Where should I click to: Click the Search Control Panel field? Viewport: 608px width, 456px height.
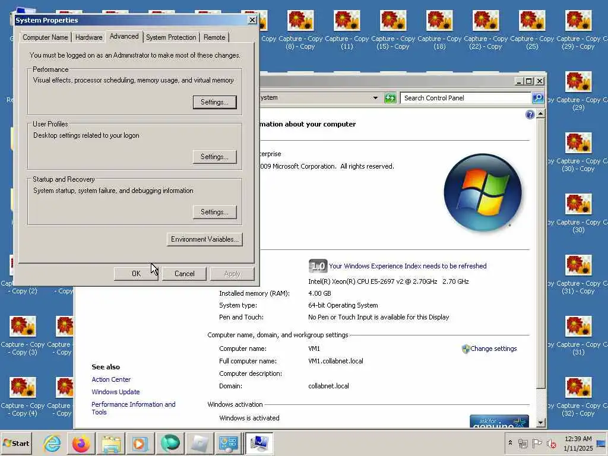pyautogui.click(x=465, y=98)
